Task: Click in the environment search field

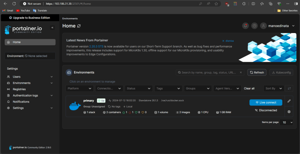Action: pyautogui.click(x=210, y=72)
